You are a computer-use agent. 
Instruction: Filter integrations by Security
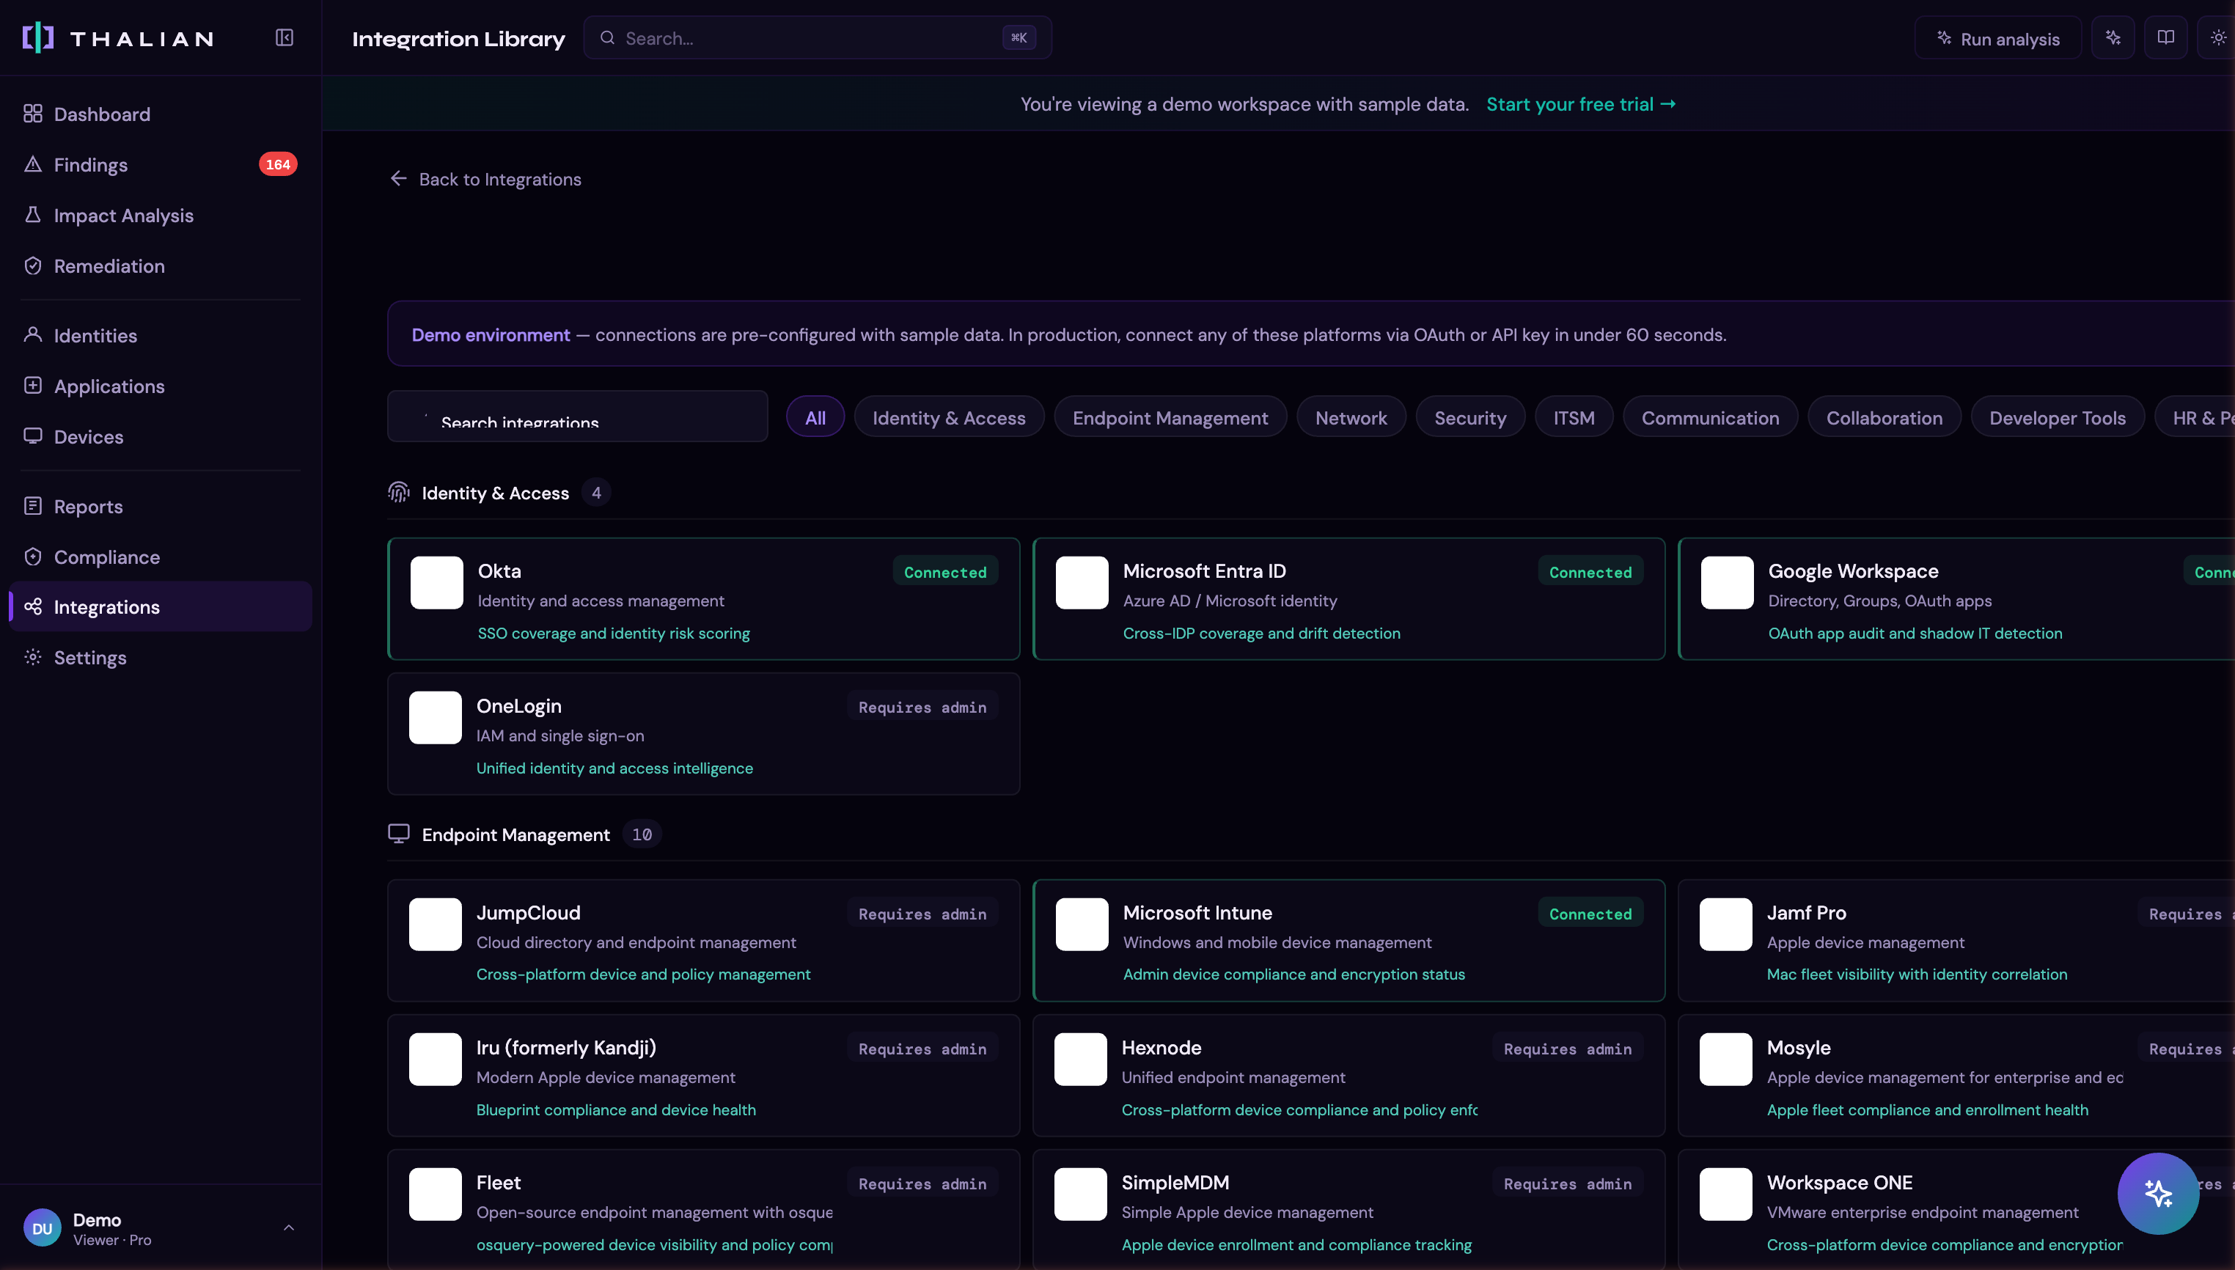click(1469, 418)
